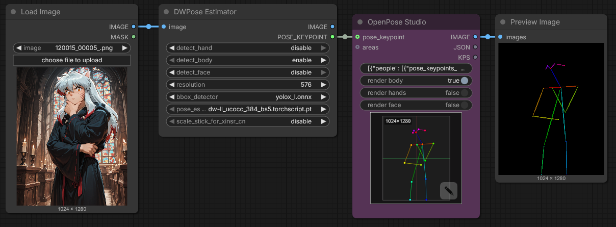The width and height of the screenshot is (616, 227).
Task: Collapse the Preview Image node via its dot
Action: pyautogui.click(x=503, y=22)
